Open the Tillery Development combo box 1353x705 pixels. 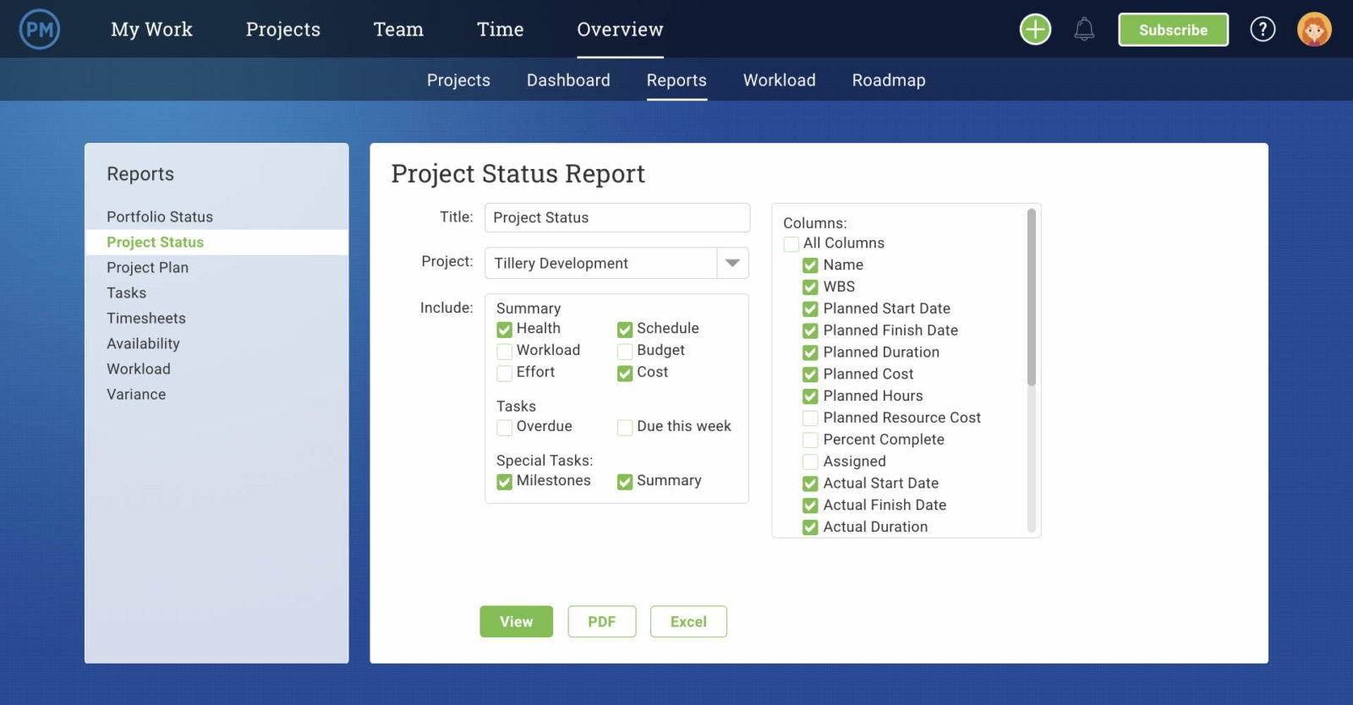pos(616,263)
